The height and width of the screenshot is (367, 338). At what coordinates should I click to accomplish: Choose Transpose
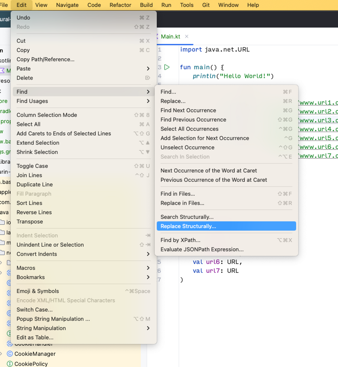84,222
